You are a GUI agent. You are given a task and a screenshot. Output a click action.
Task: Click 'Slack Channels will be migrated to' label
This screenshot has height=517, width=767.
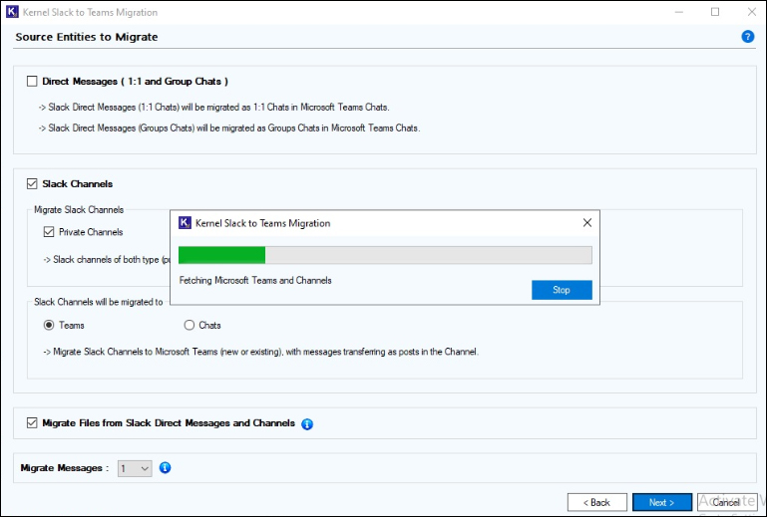point(99,302)
